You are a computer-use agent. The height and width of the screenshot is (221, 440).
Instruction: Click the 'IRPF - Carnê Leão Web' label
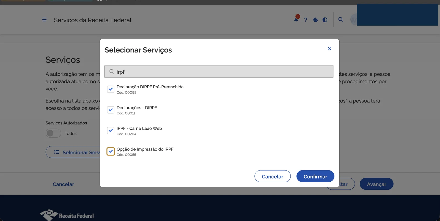pyautogui.click(x=139, y=128)
